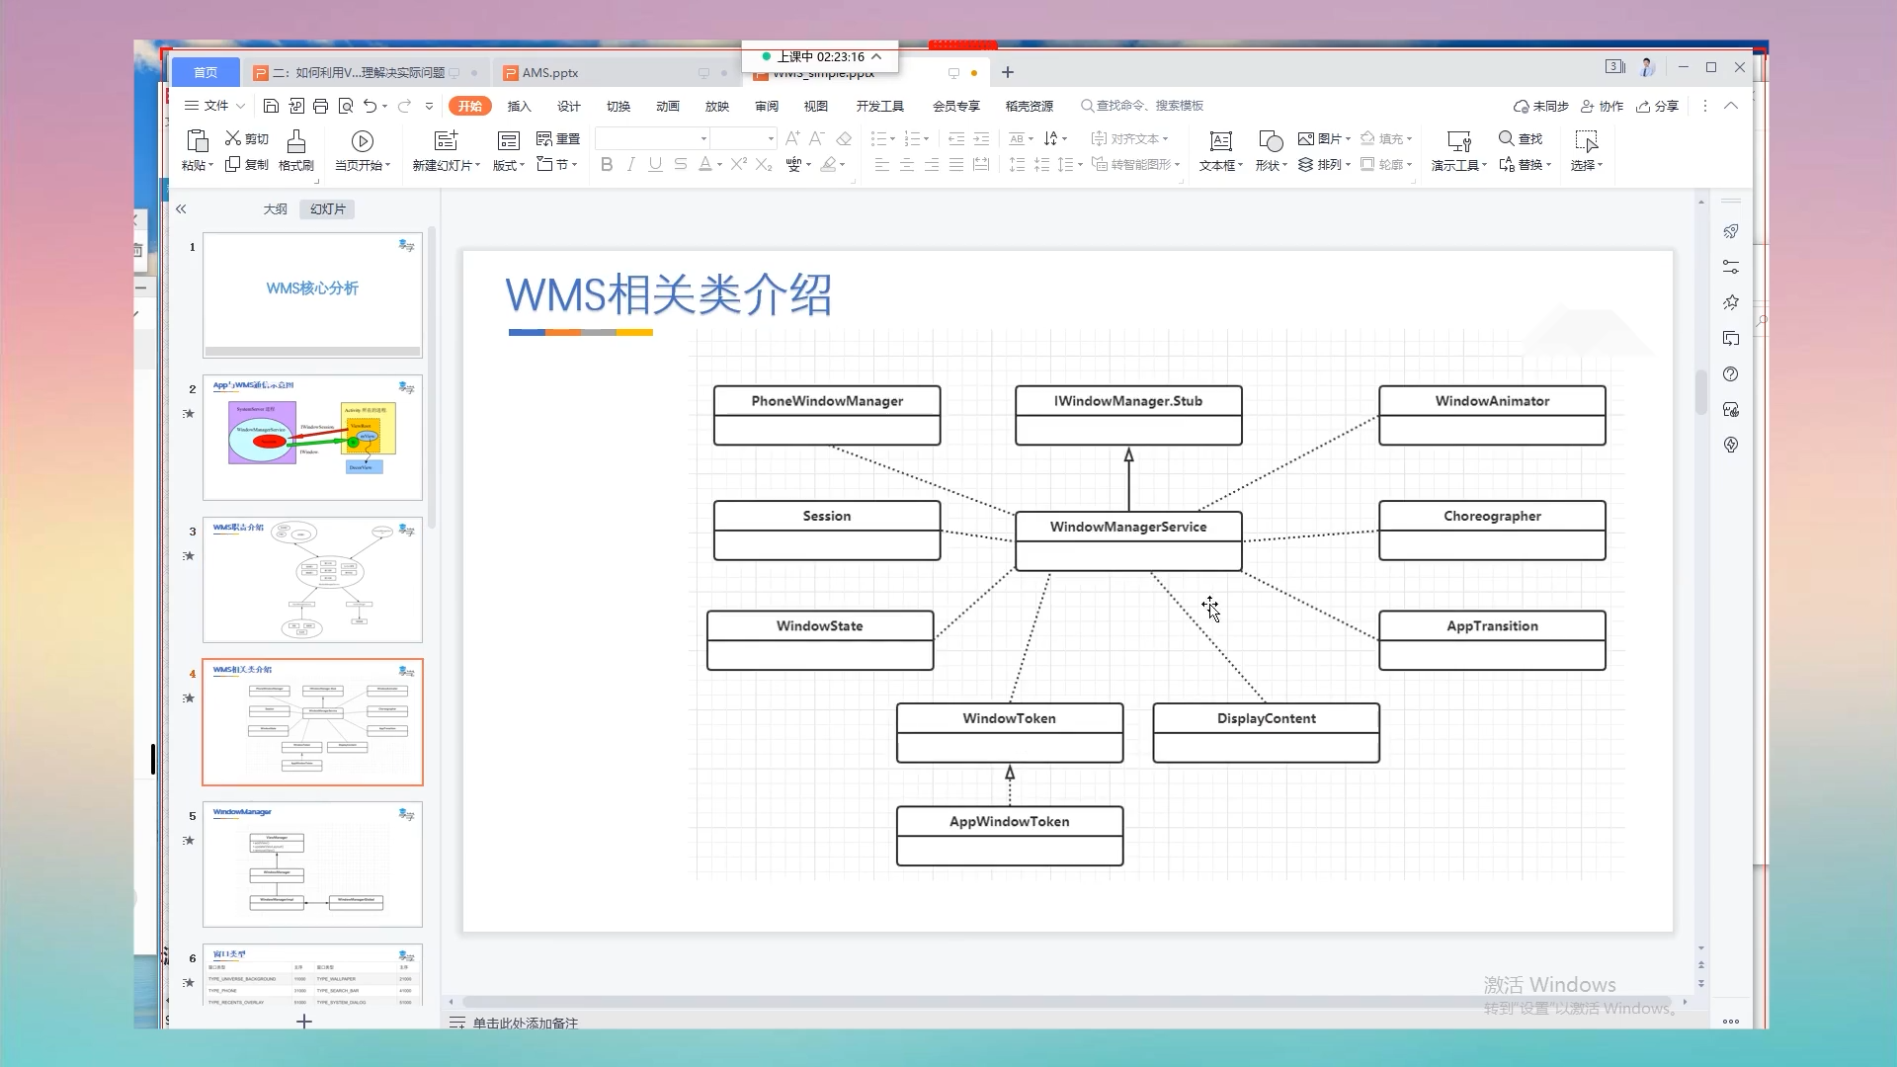Click the undo arrow icon

[x=370, y=106]
